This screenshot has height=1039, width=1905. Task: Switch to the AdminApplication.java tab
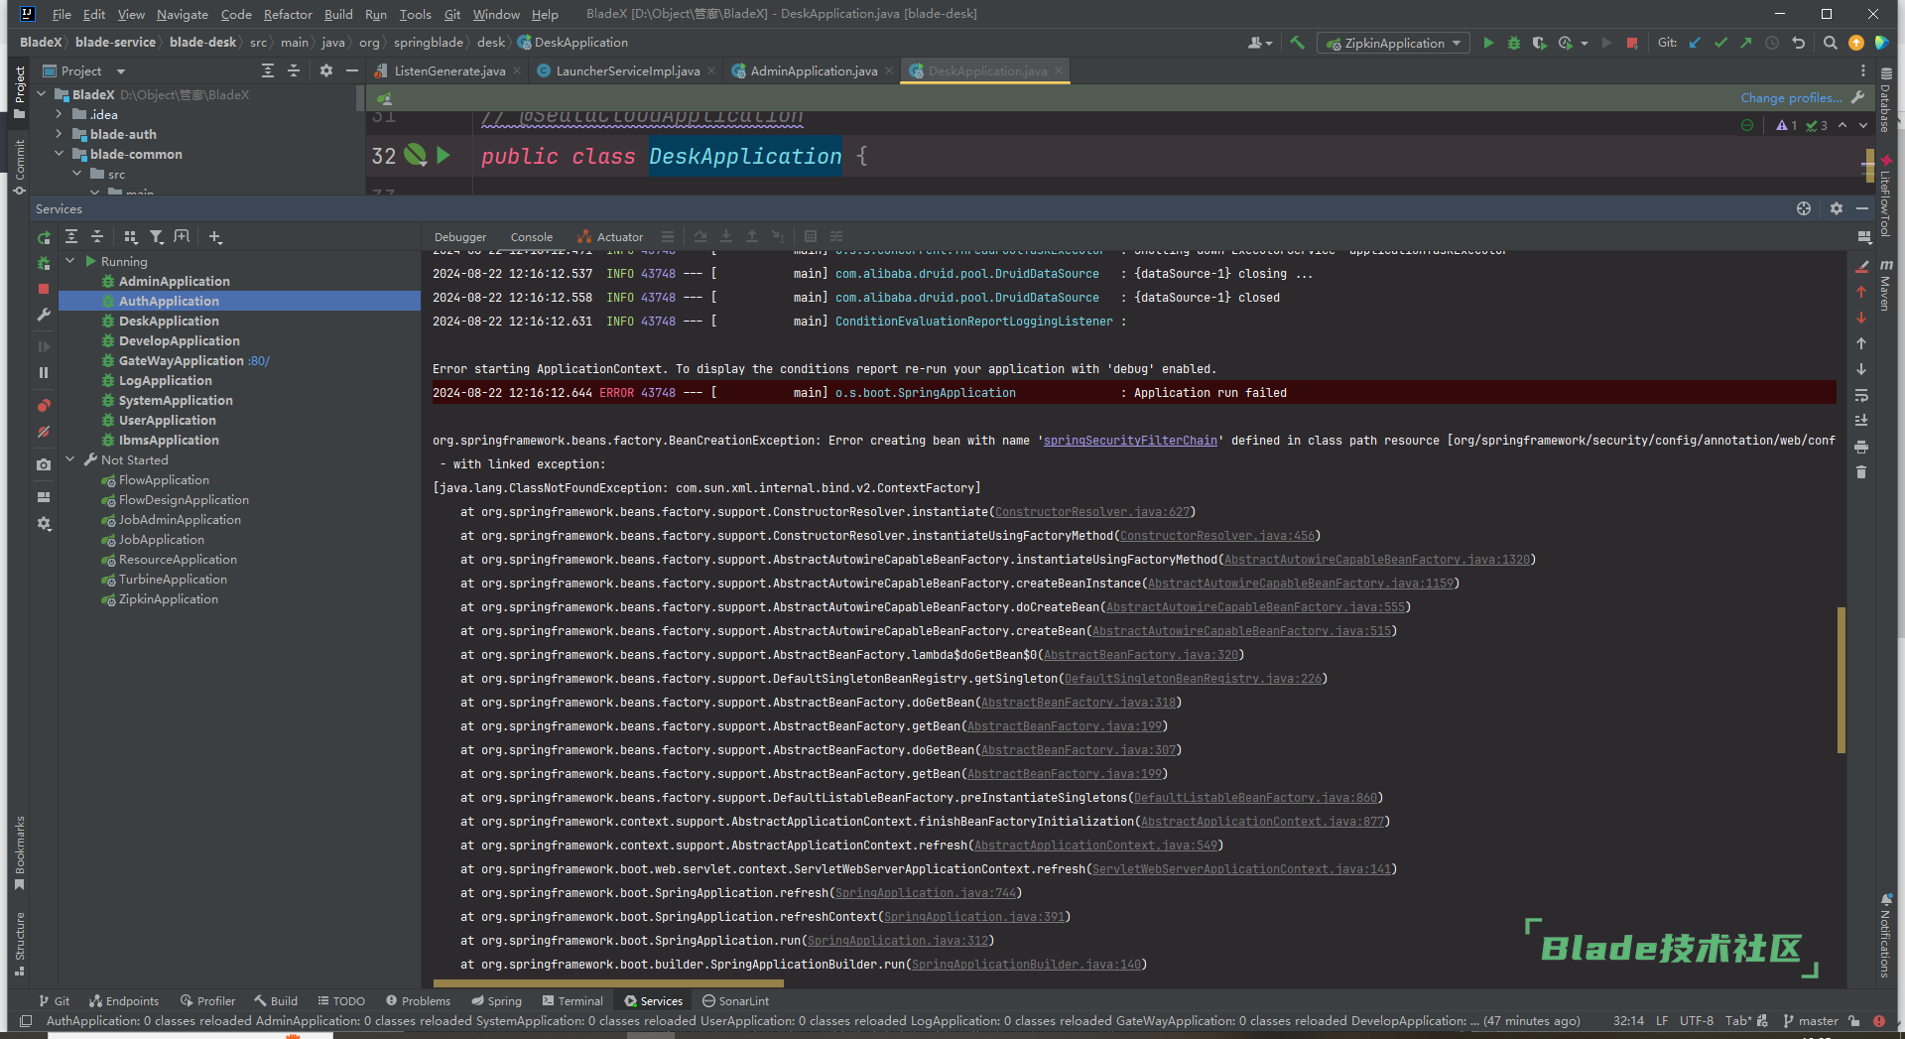(x=814, y=71)
